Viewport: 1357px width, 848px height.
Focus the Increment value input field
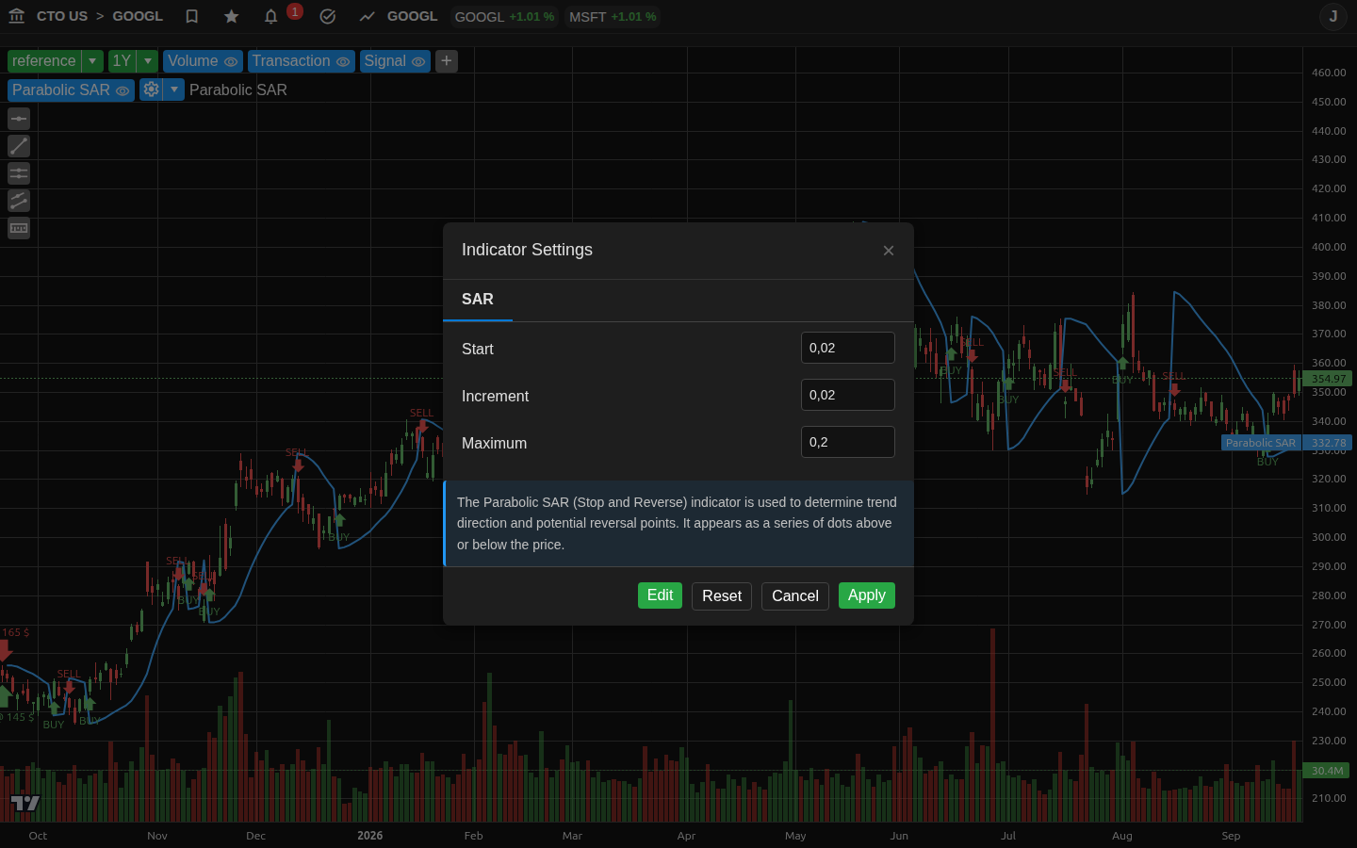point(848,395)
